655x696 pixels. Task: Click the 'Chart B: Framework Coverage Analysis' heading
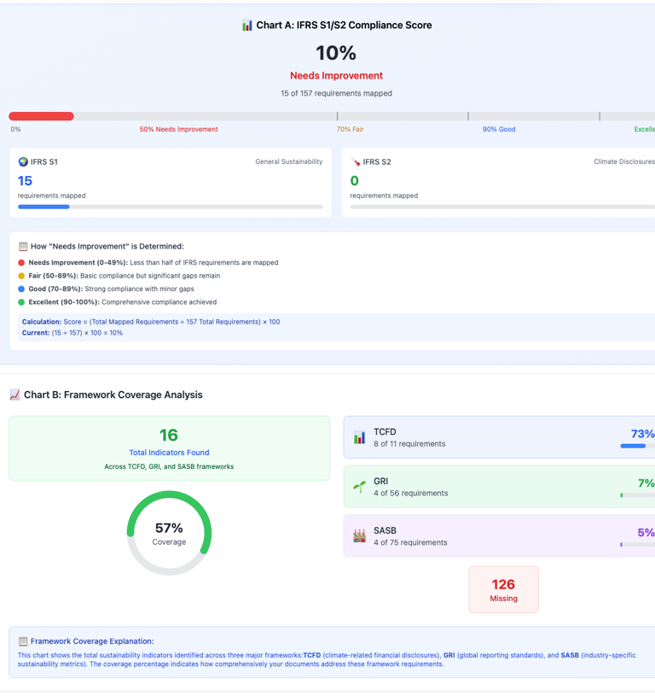(113, 395)
